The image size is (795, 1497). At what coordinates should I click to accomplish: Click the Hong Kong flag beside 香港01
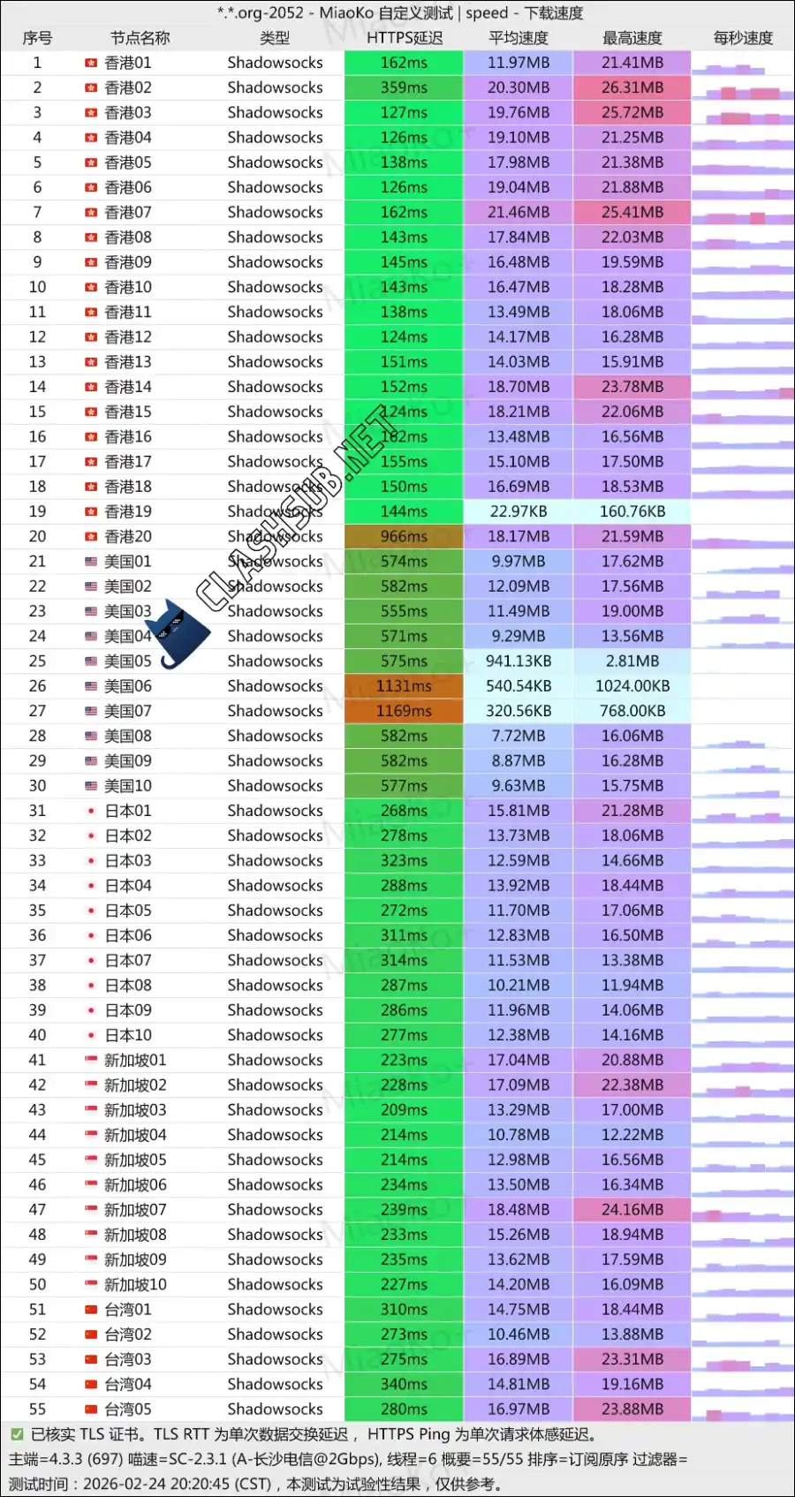click(x=90, y=63)
